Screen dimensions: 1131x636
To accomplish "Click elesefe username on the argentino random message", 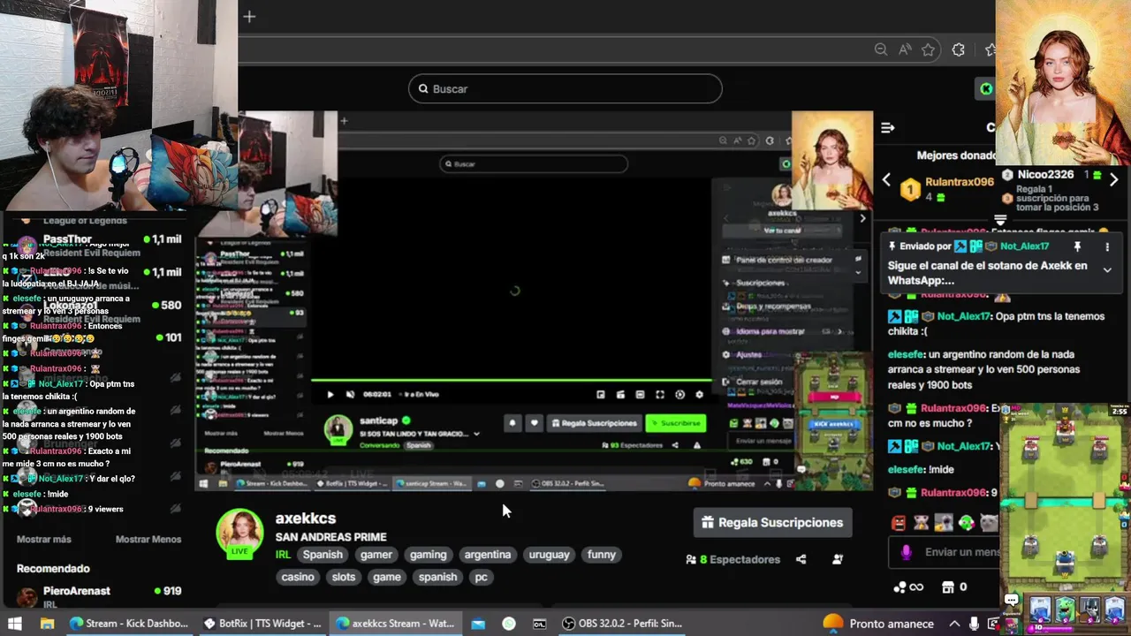I will (906, 354).
